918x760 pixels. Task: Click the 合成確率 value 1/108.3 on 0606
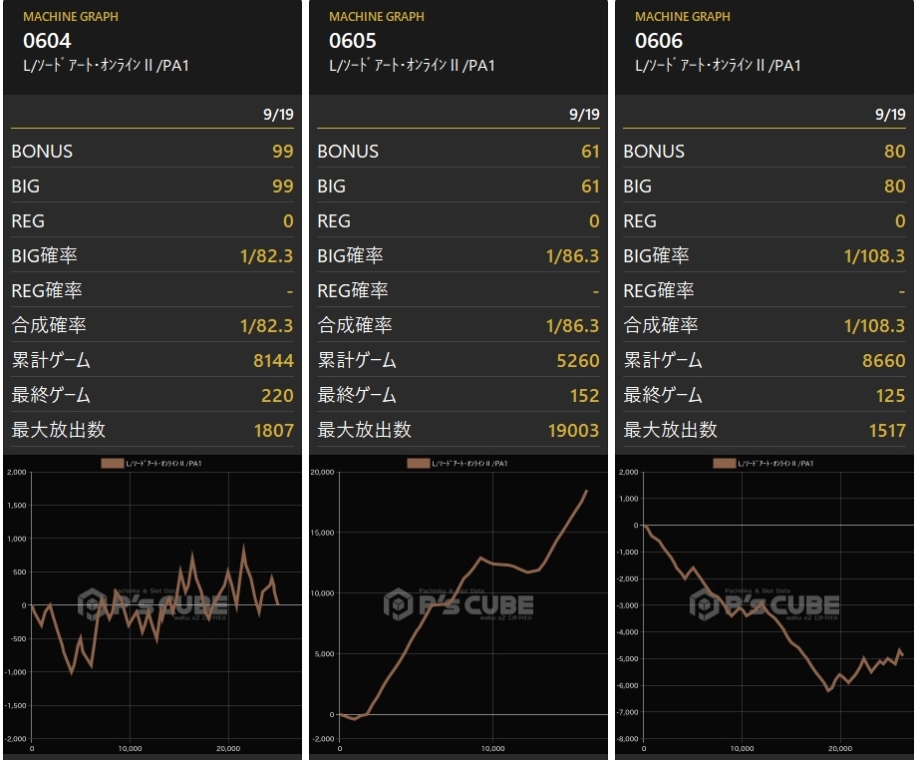[x=875, y=326]
